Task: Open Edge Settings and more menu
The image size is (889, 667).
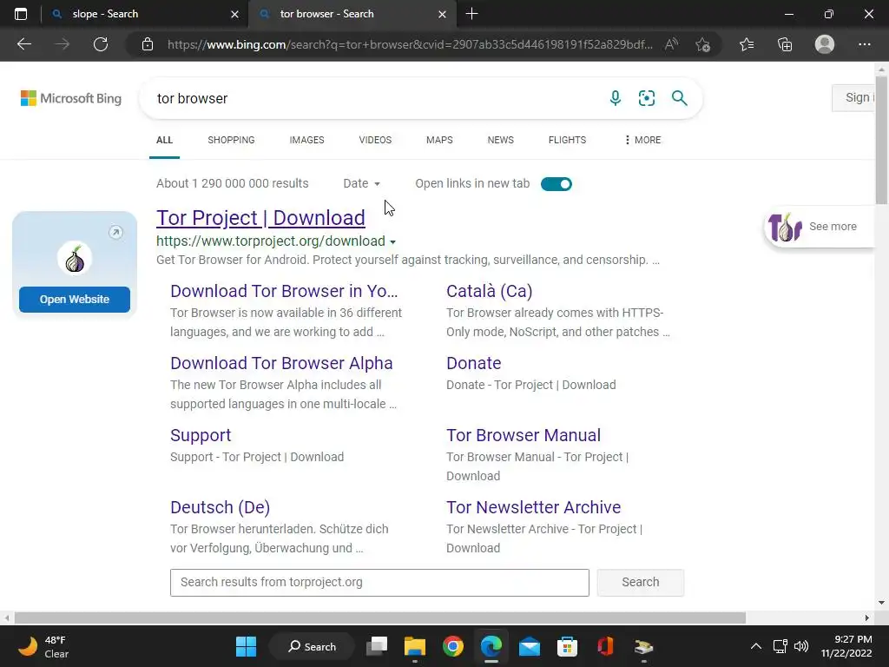Action: tap(864, 44)
